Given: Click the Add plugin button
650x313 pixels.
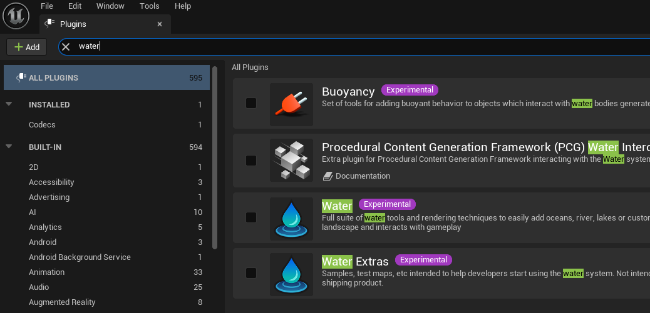Looking at the screenshot, I should coord(27,47).
